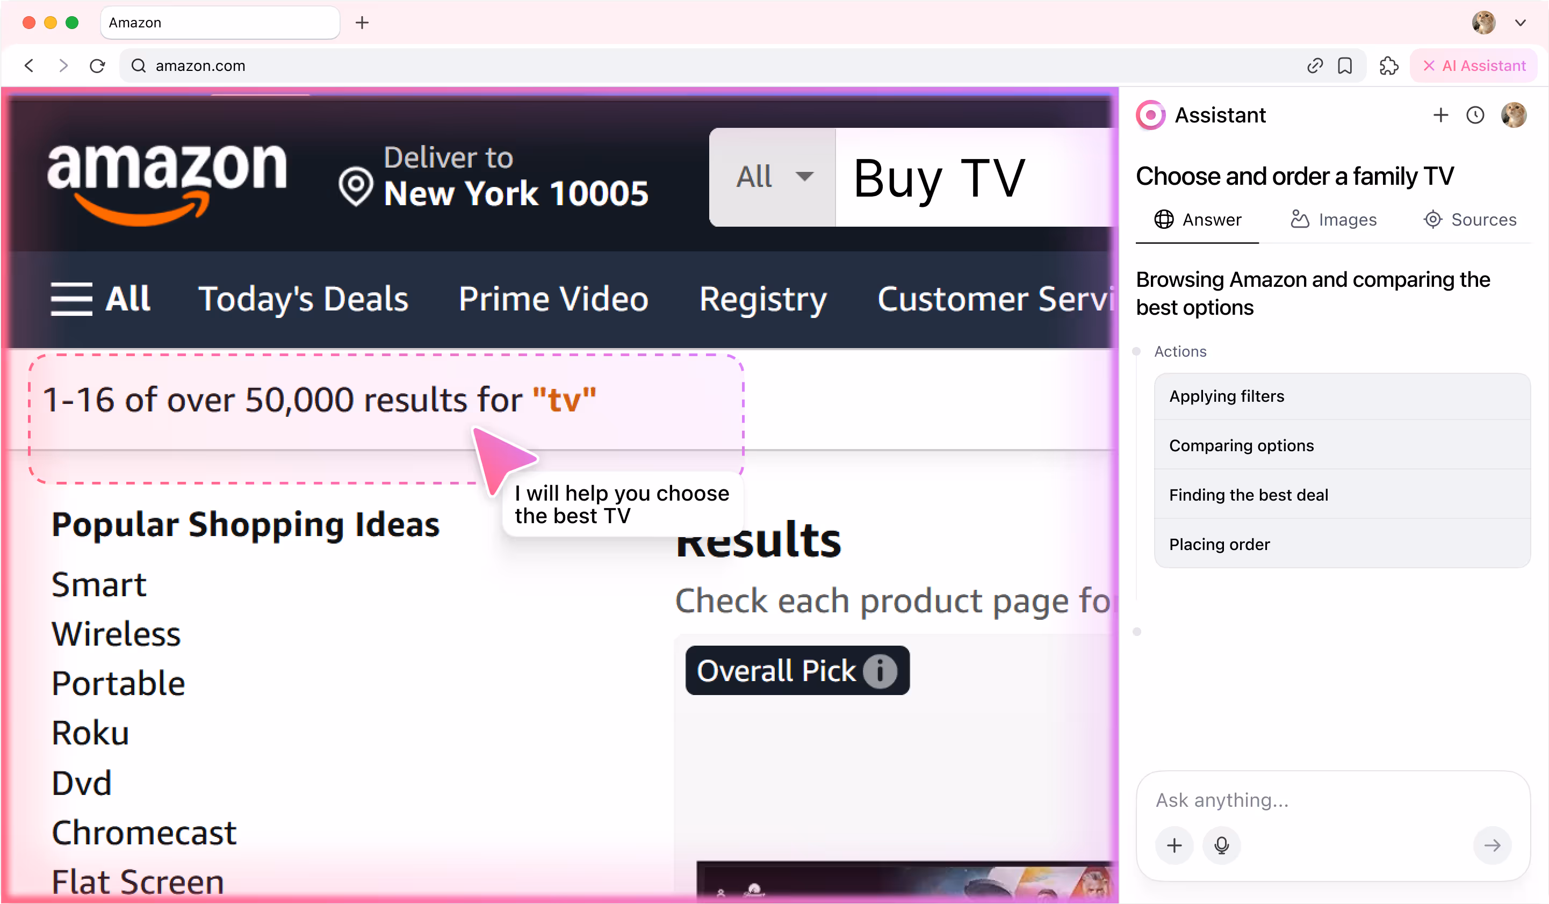Open Today's Deals
Screen dimensions: 1549x904
pos(302,299)
